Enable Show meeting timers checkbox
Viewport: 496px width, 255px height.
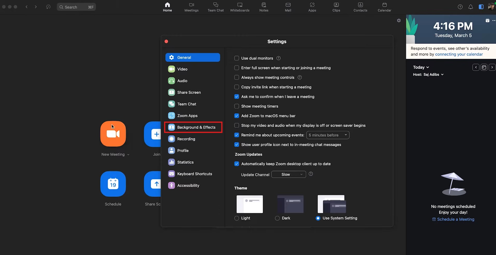click(236, 106)
